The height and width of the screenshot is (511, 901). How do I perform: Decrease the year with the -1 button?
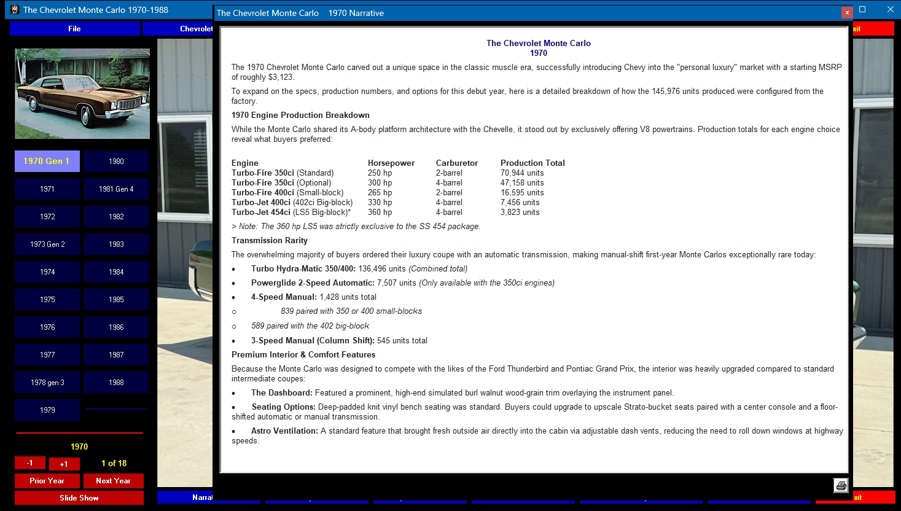point(30,463)
